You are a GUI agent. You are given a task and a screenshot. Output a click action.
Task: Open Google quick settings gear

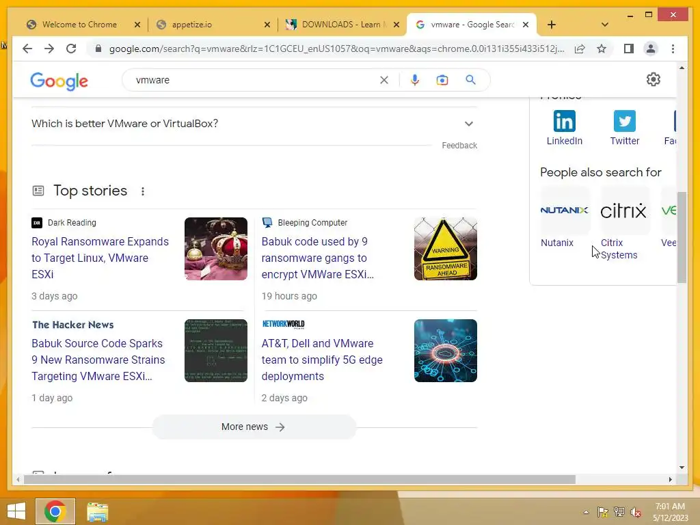(x=653, y=79)
